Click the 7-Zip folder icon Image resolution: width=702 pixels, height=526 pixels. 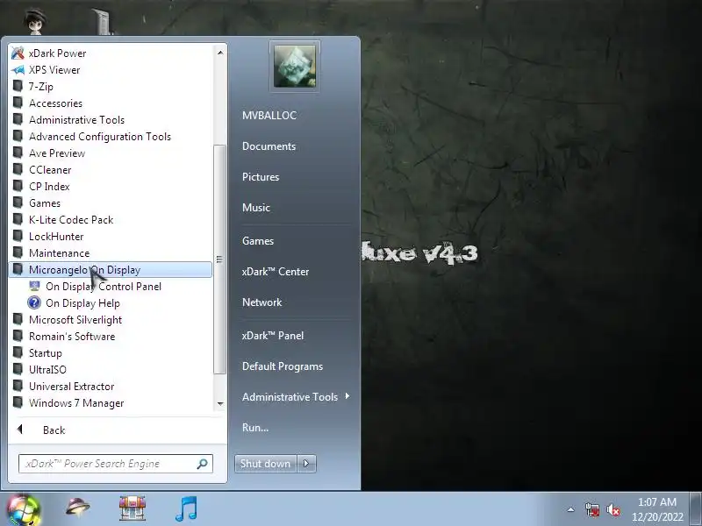tap(18, 86)
